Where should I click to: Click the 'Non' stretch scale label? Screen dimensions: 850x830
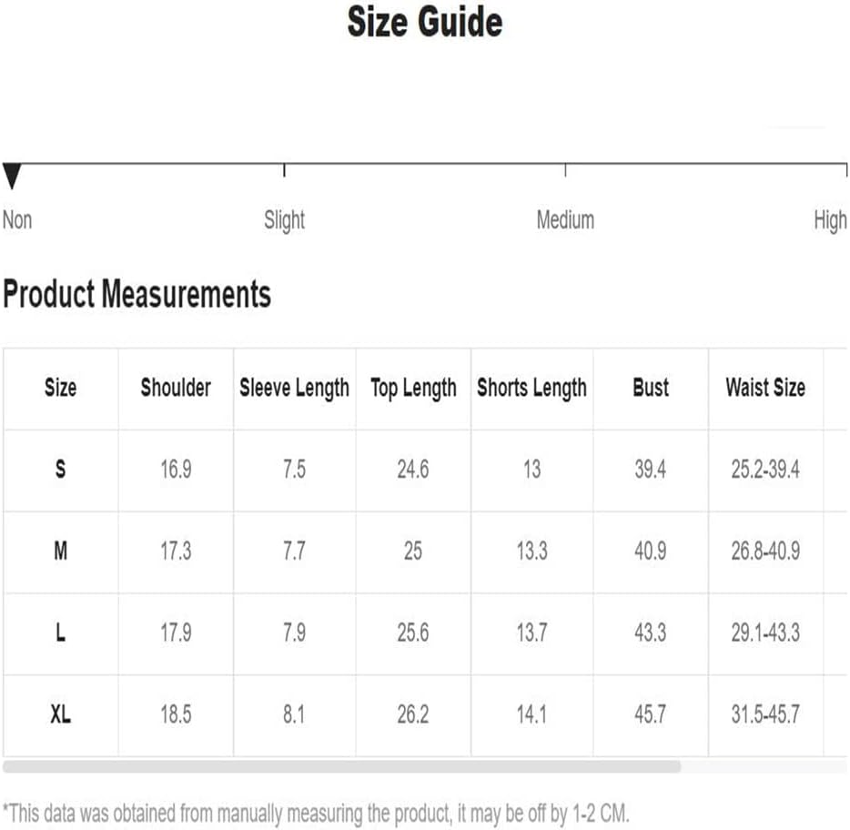(x=17, y=220)
